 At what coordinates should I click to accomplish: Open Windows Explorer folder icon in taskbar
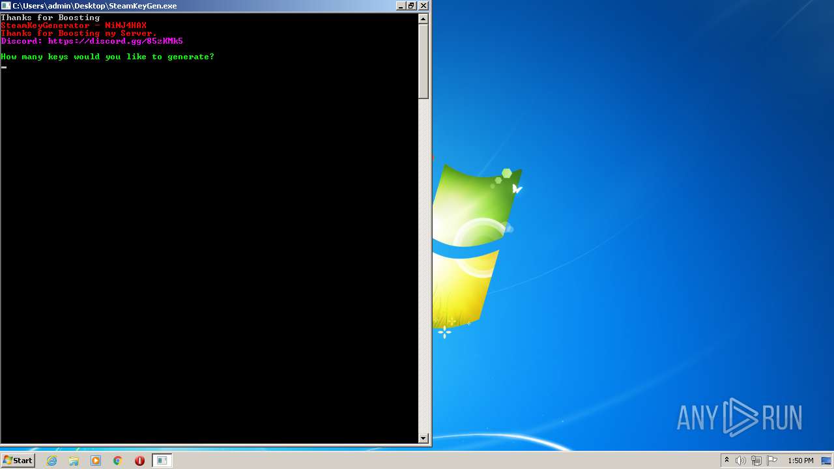coord(74,461)
